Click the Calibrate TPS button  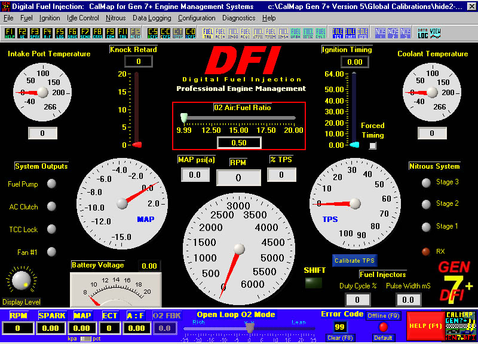pyautogui.click(x=354, y=261)
